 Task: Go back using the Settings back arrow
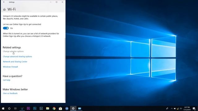click(4, 2)
